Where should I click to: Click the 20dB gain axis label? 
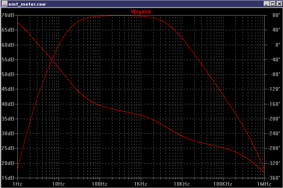(x=8, y=163)
